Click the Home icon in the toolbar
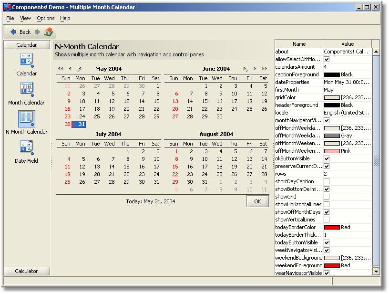The height and width of the screenshot is (294, 389). click(x=49, y=32)
